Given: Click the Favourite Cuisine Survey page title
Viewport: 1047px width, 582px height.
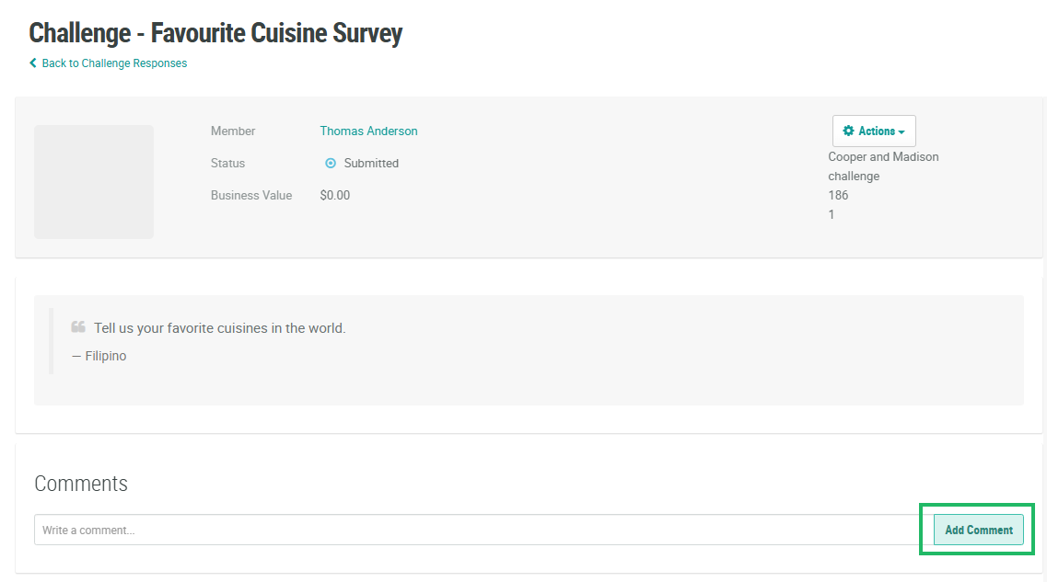Looking at the screenshot, I should (x=215, y=33).
